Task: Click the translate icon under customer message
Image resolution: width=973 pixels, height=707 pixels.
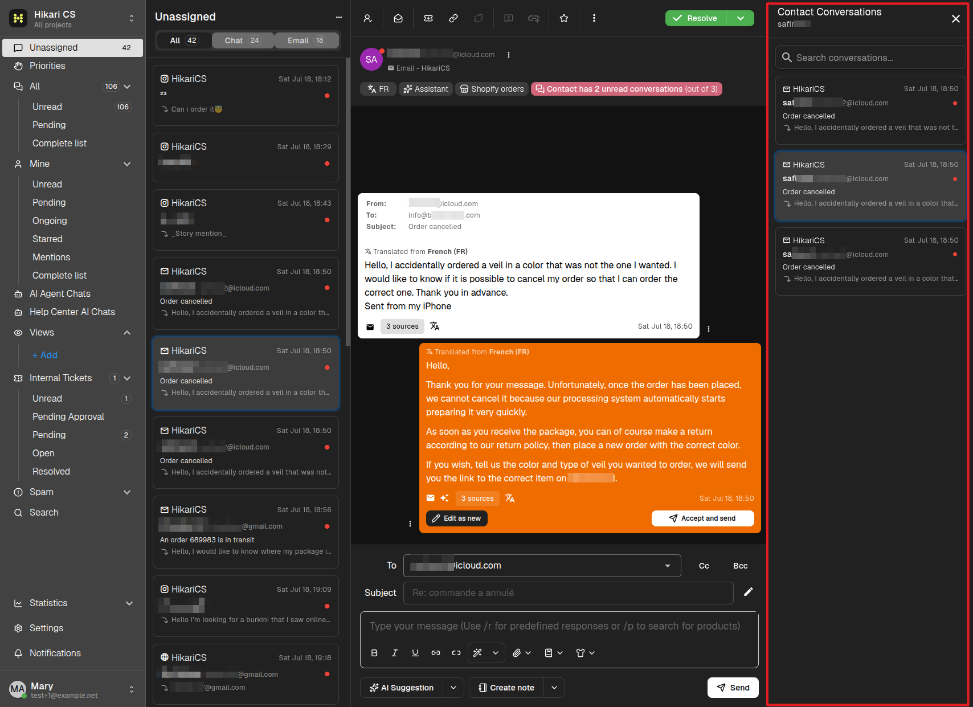Action: [x=435, y=326]
